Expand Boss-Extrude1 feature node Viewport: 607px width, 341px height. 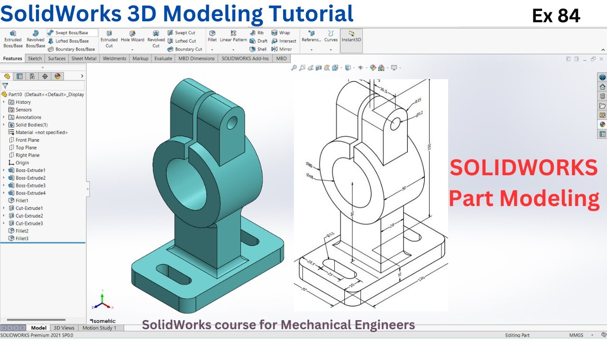tap(4, 170)
